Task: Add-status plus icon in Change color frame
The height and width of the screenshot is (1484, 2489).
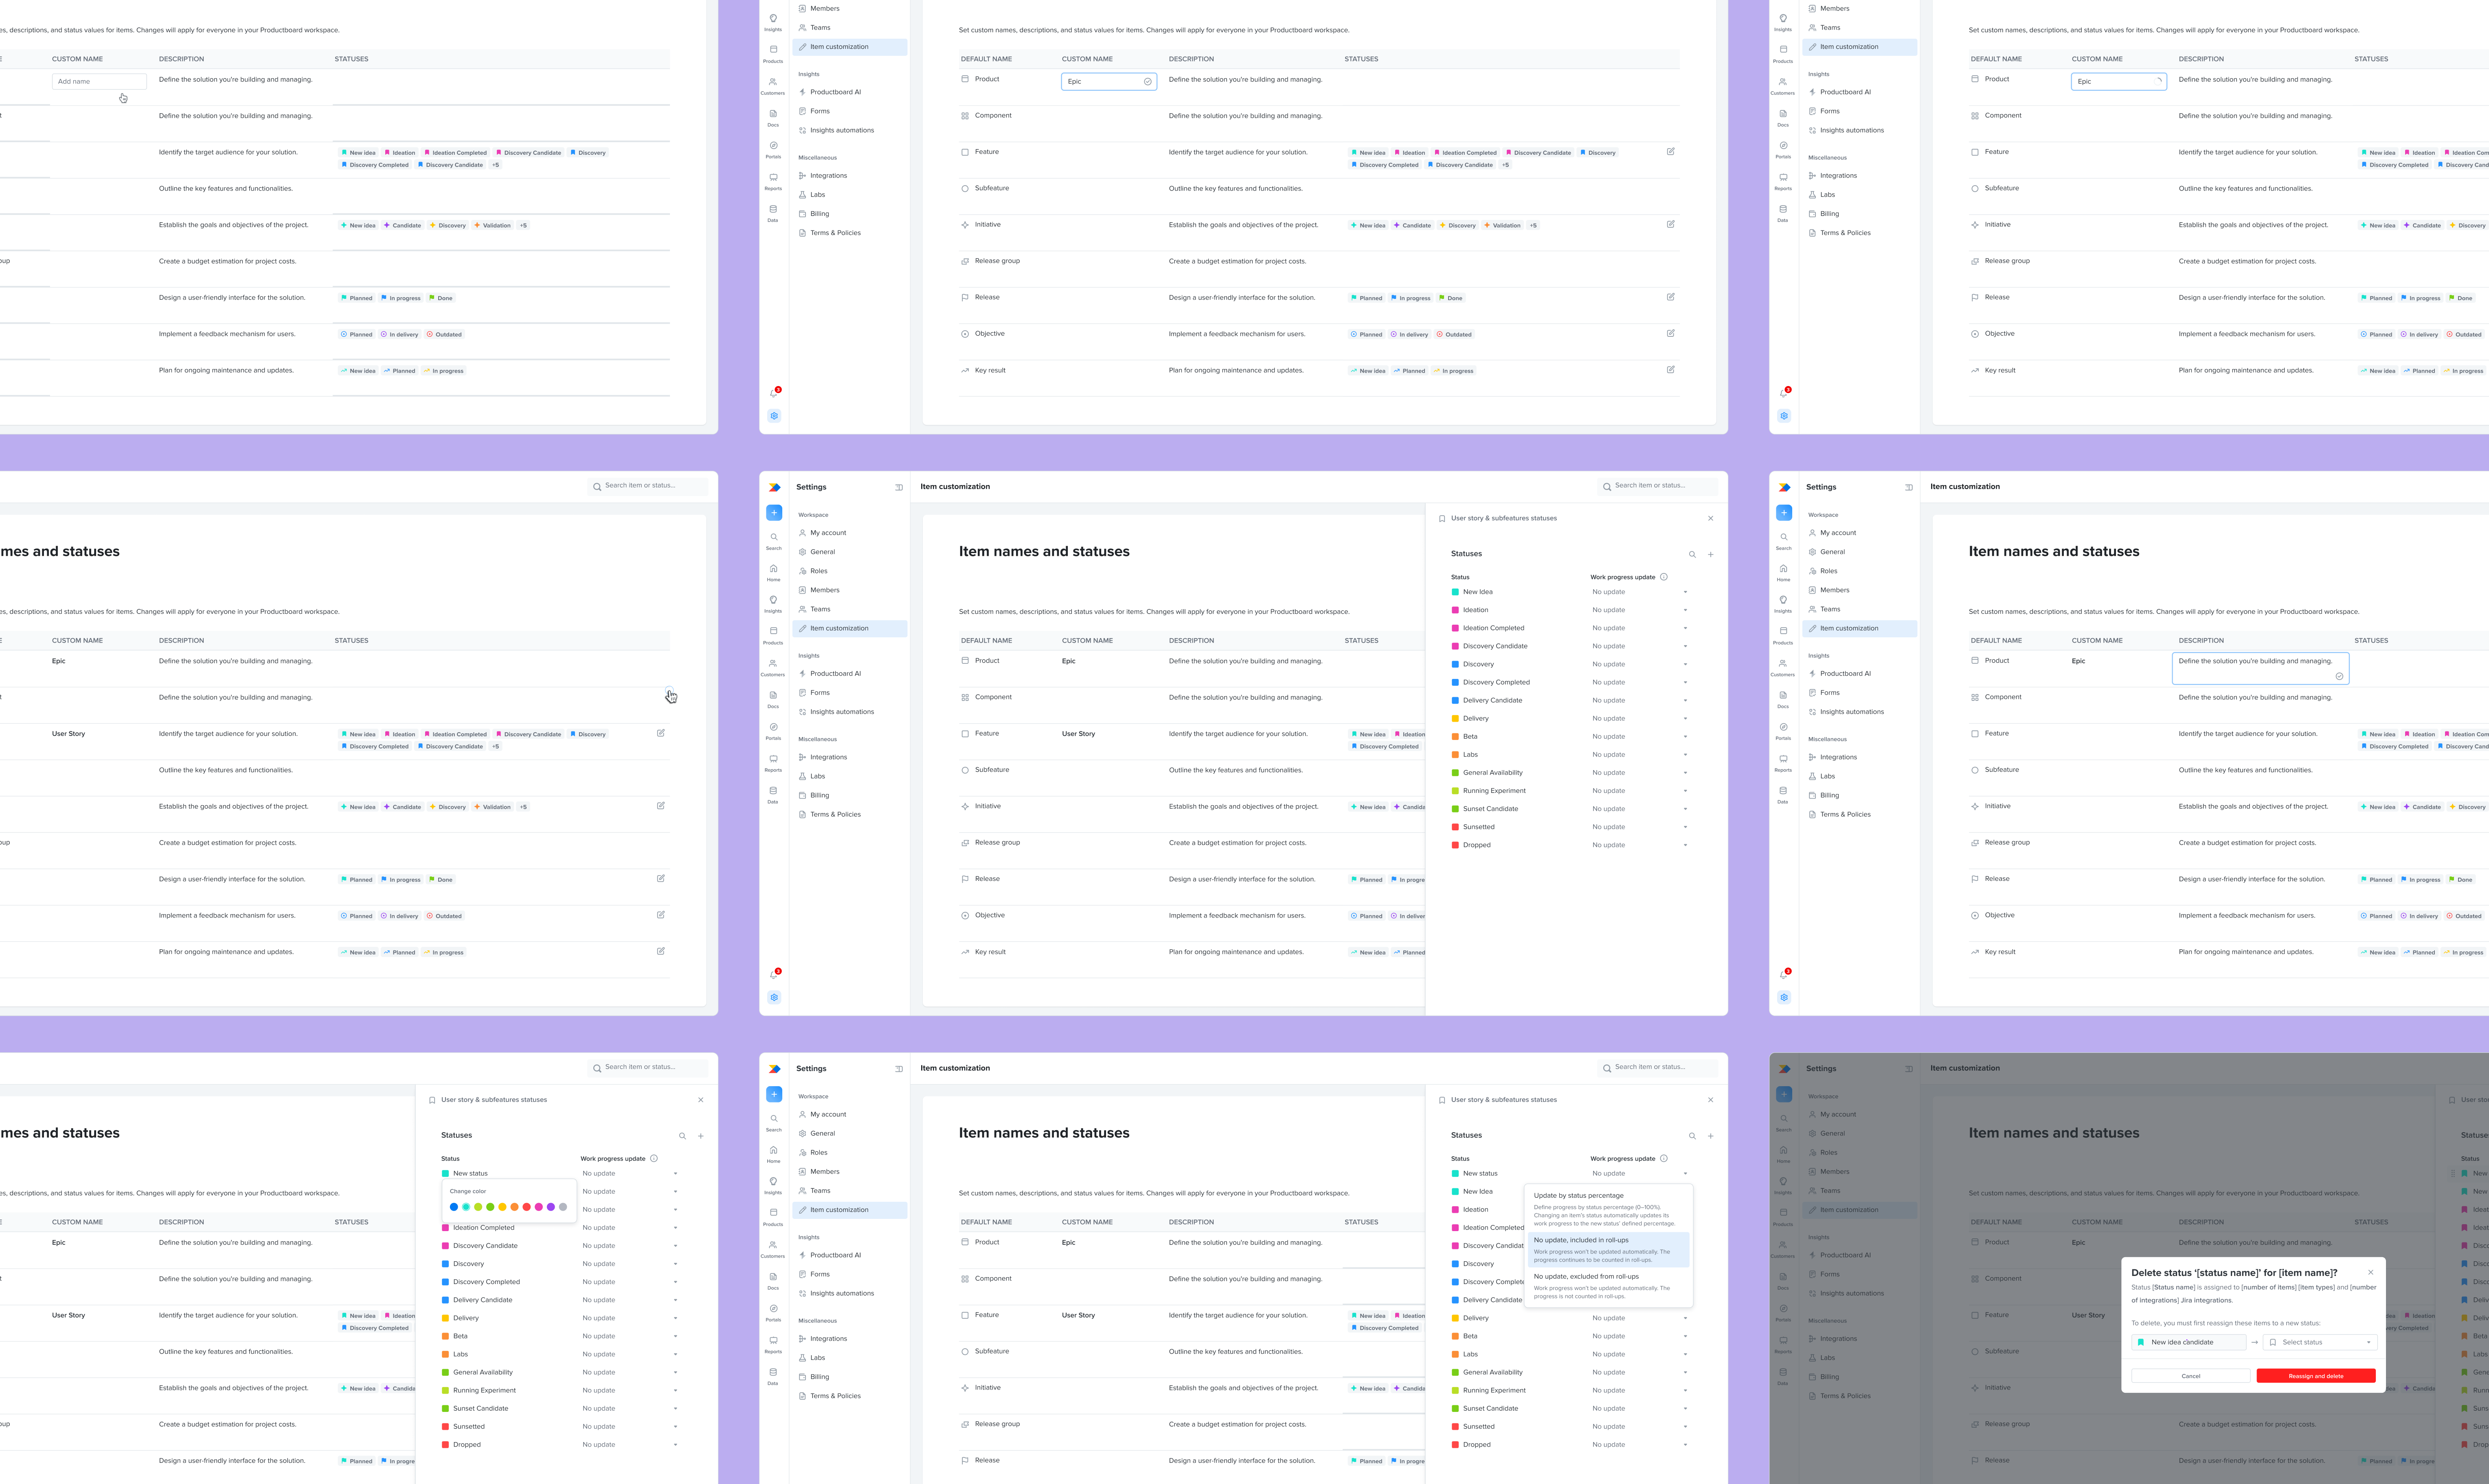Action: point(700,1136)
